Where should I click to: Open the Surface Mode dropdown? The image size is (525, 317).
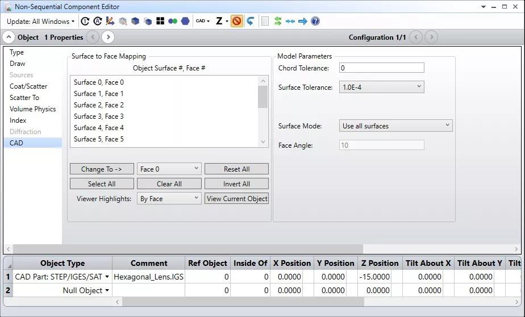point(395,126)
